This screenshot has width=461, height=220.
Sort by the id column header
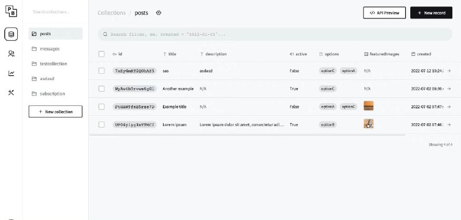point(118,54)
